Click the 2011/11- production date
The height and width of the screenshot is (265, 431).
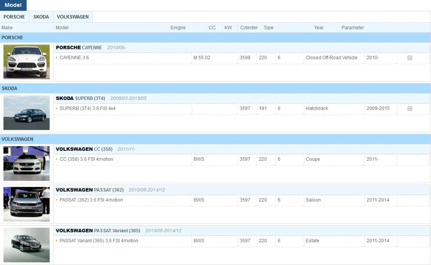(x=126, y=149)
